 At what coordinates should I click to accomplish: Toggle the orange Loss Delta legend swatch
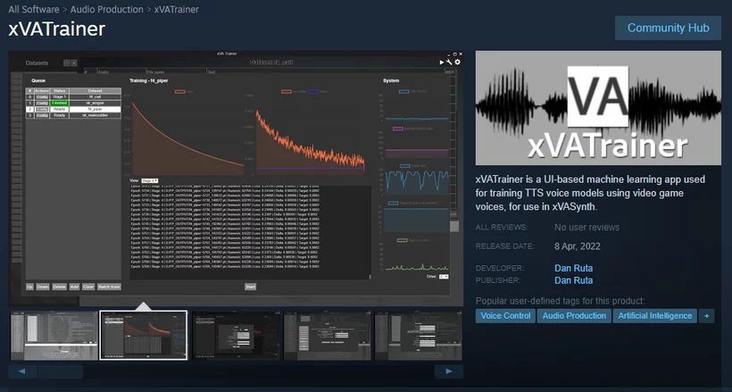click(x=287, y=92)
